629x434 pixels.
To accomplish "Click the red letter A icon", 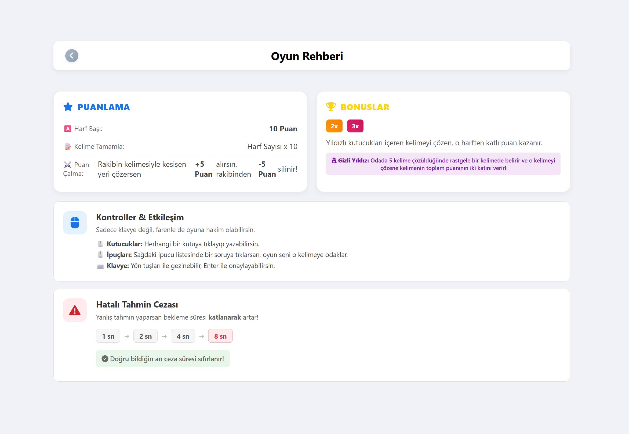I will (x=68, y=129).
